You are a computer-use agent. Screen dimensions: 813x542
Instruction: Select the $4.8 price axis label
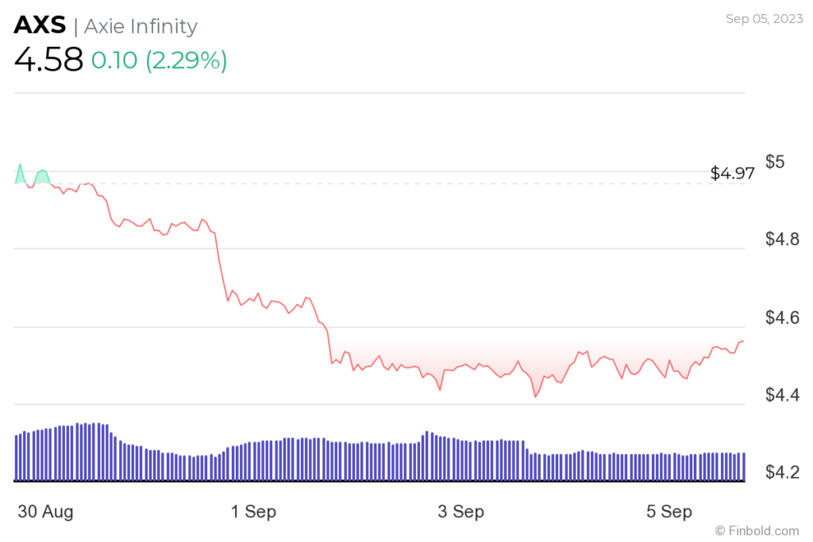click(783, 239)
